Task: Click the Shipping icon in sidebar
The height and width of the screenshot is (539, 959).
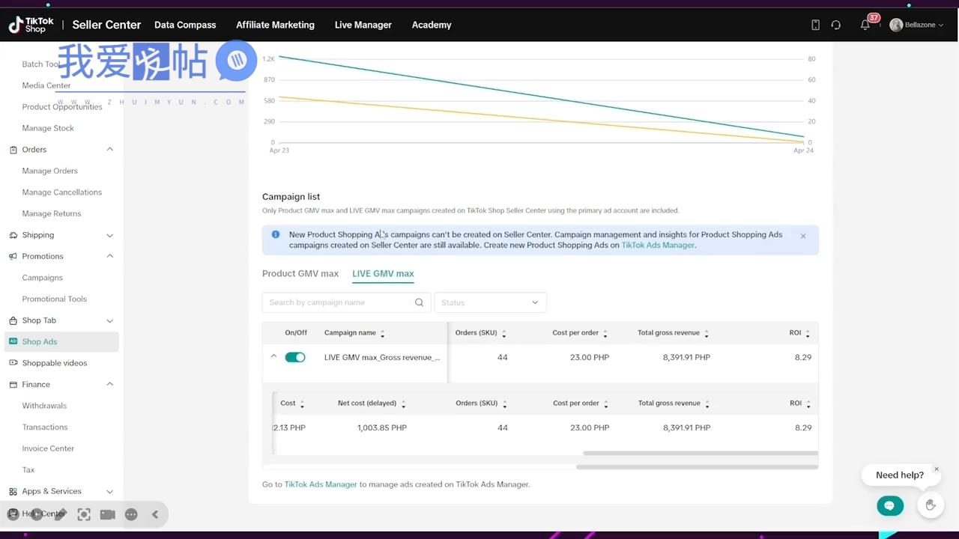Action: coord(13,235)
